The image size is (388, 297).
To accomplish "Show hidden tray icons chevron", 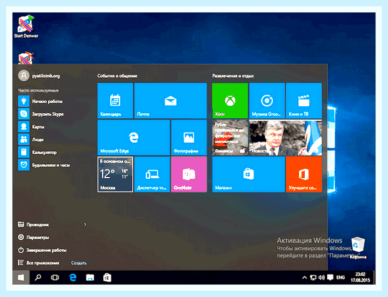I will [305, 278].
